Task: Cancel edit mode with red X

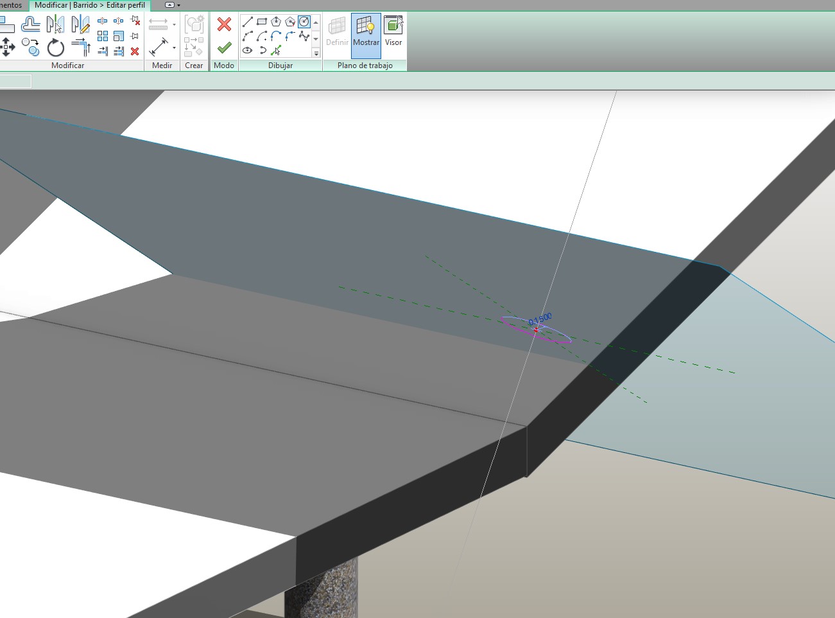Action: (x=224, y=24)
